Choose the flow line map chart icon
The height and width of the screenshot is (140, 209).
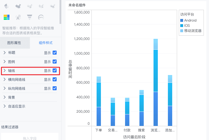pyautogui.click(x=41, y=6)
